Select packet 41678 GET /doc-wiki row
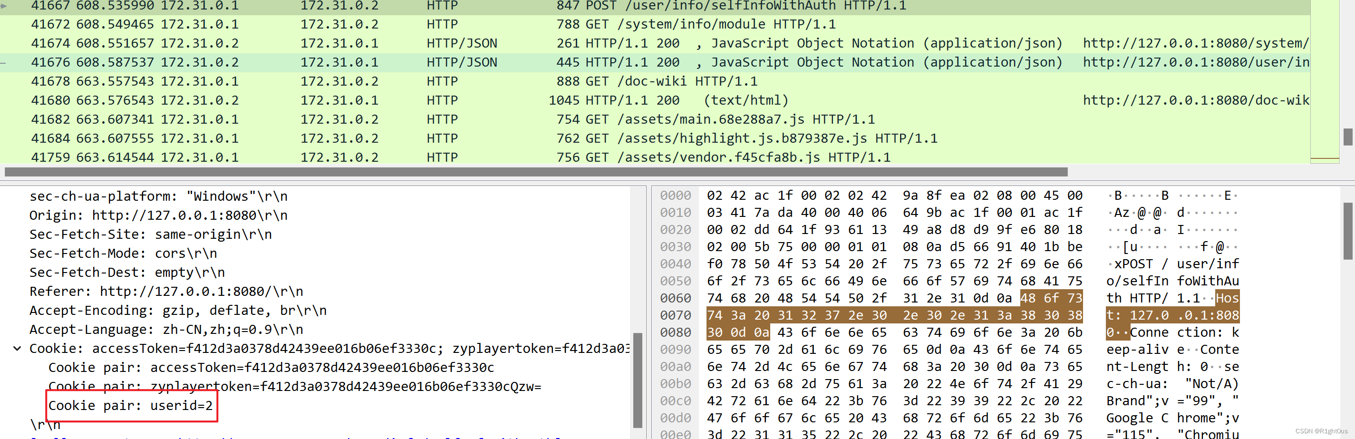Viewport: 1355px width, 439px height. [655, 81]
